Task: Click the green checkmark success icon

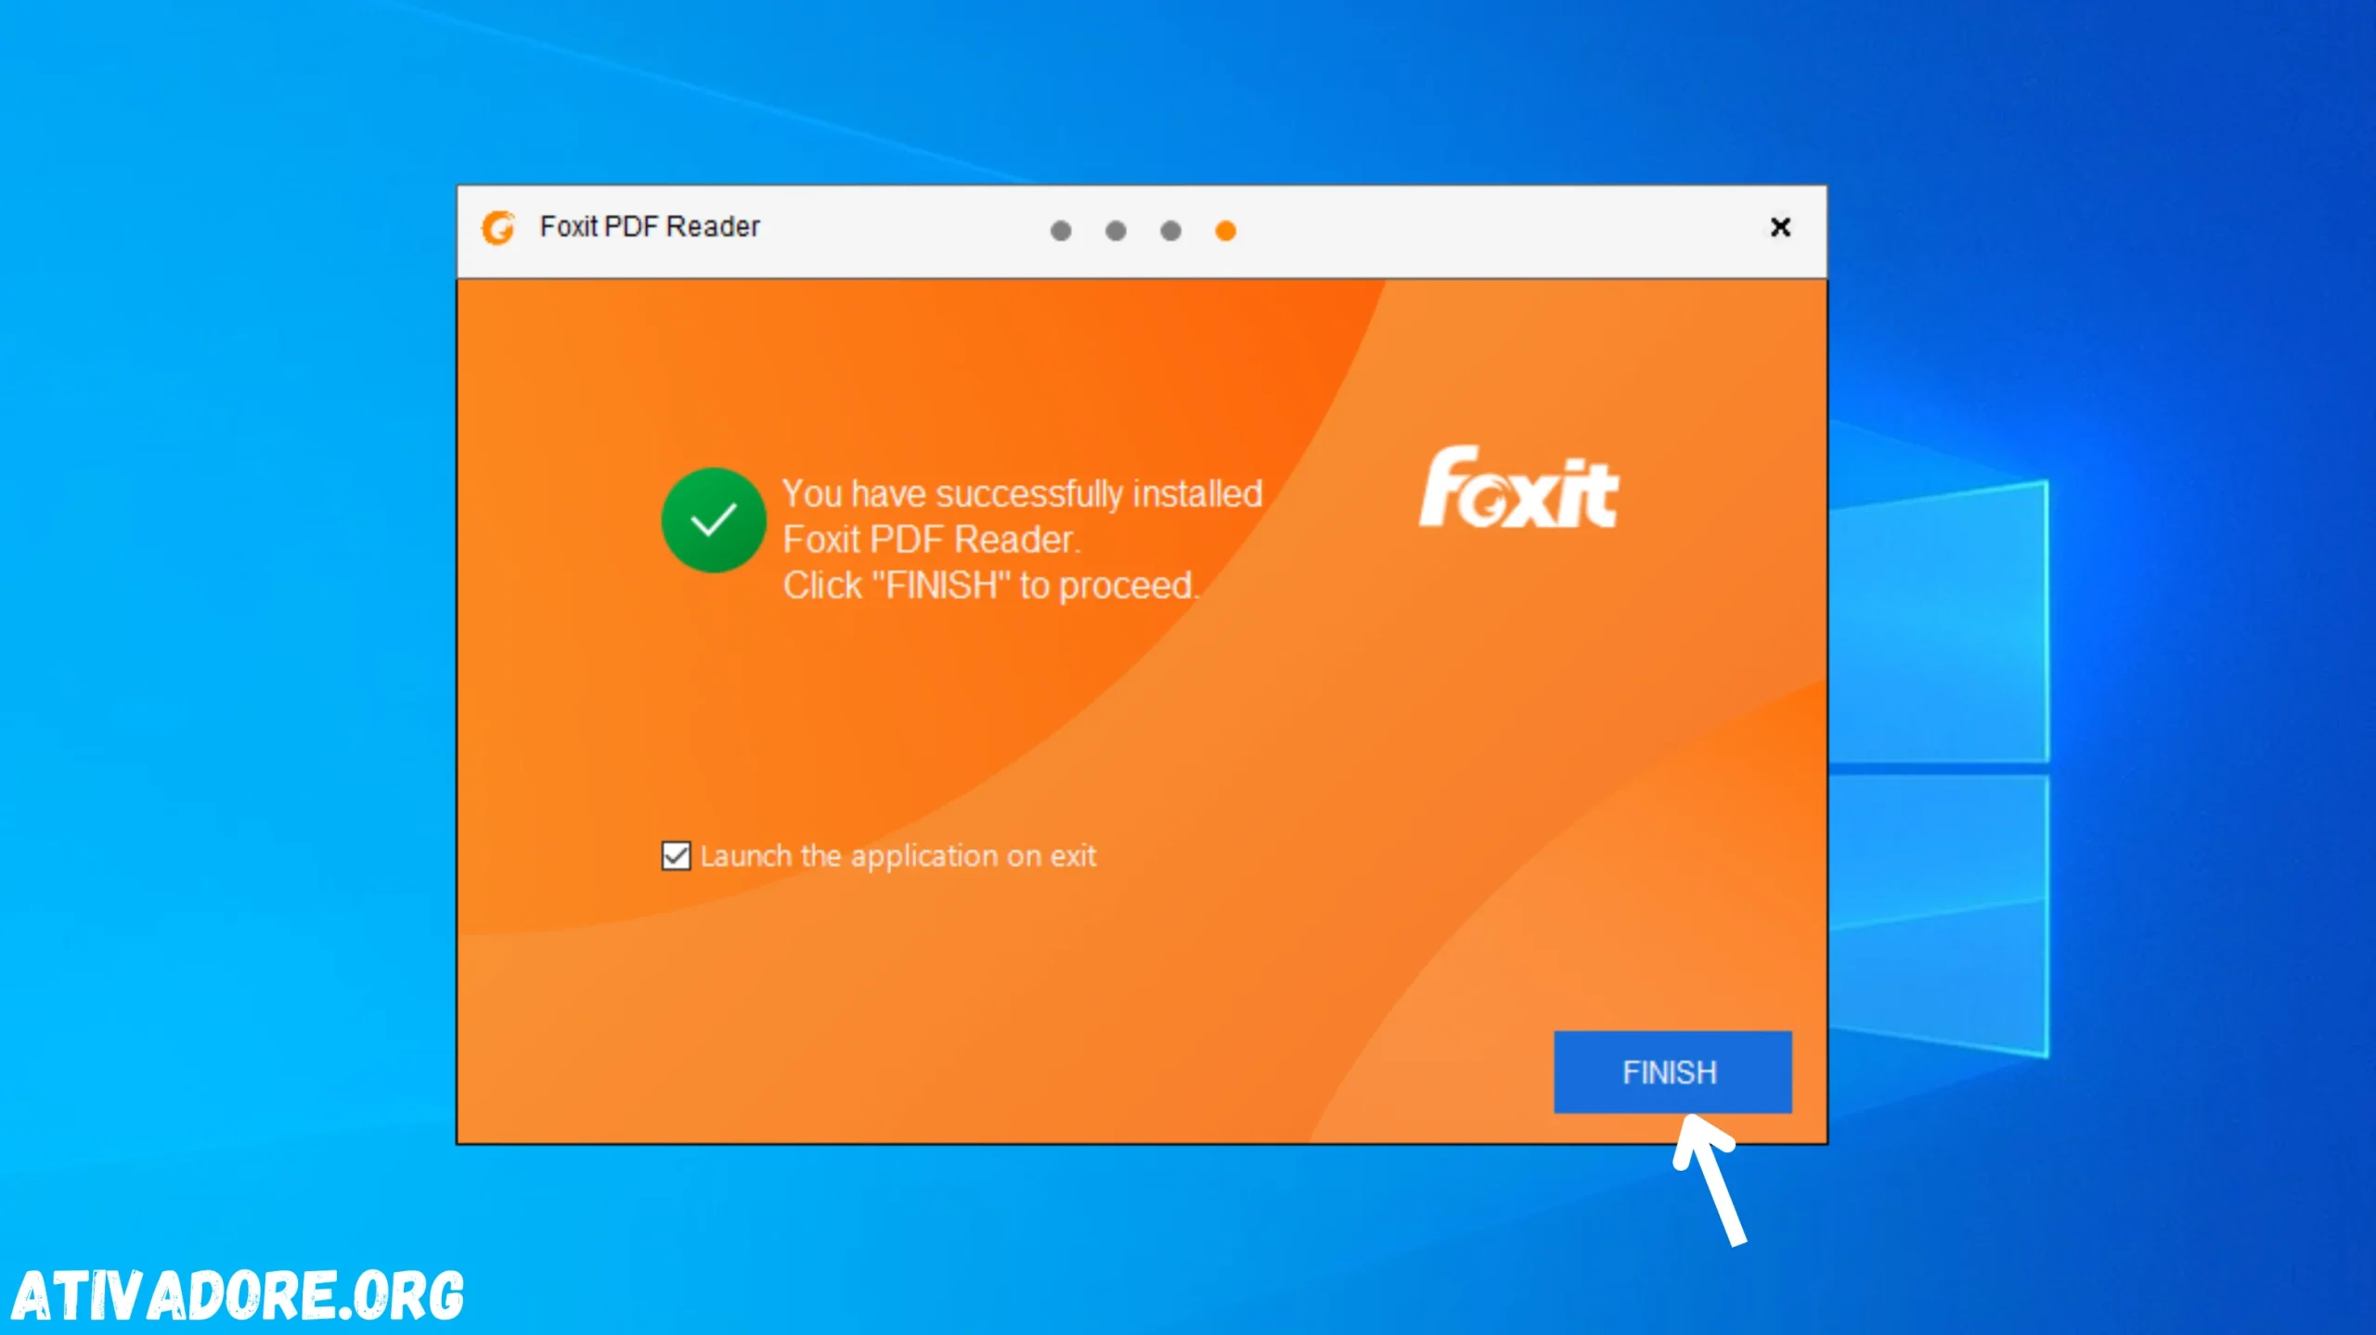Action: click(713, 520)
